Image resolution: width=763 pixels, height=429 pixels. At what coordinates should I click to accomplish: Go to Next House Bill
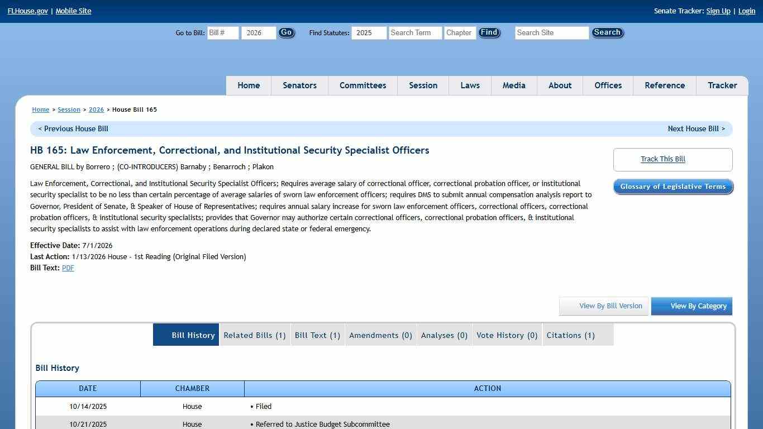(x=696, y=129)
